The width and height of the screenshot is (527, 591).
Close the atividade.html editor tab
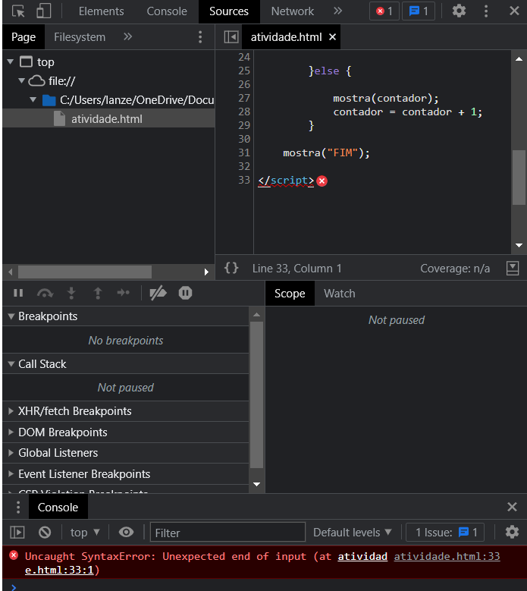332,37
